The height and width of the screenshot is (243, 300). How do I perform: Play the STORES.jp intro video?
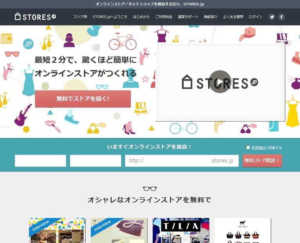(x=220, y=82)
